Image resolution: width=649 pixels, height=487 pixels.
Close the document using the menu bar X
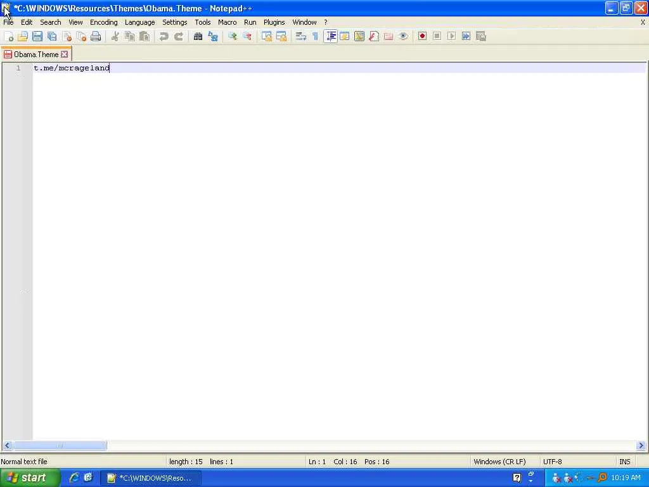coord(643,22)
